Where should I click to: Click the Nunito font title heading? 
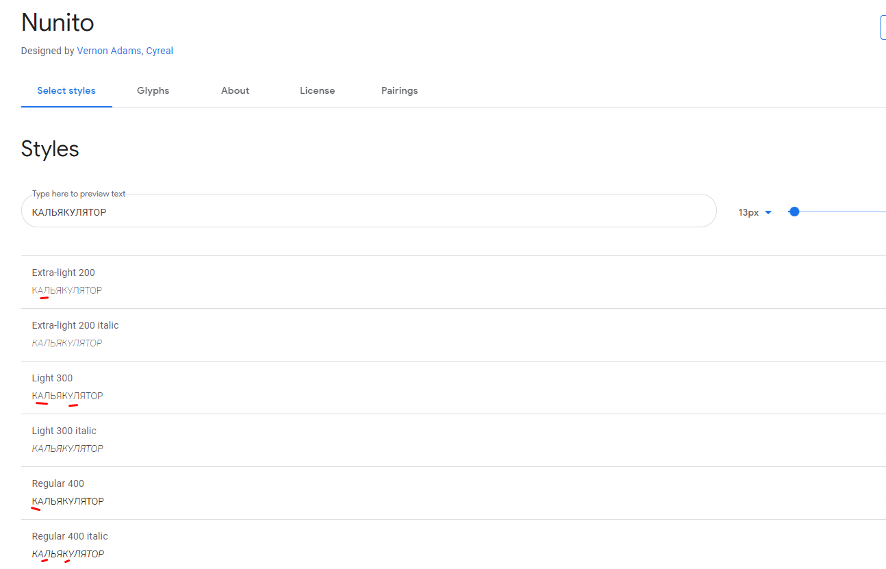(58, 22)
